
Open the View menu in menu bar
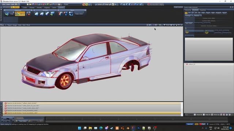click(8, 4)
